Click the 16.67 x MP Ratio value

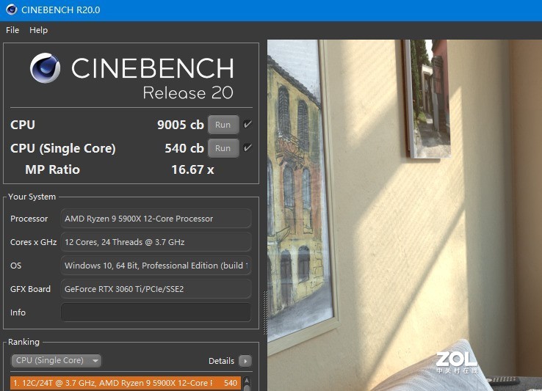pos(192,169)
